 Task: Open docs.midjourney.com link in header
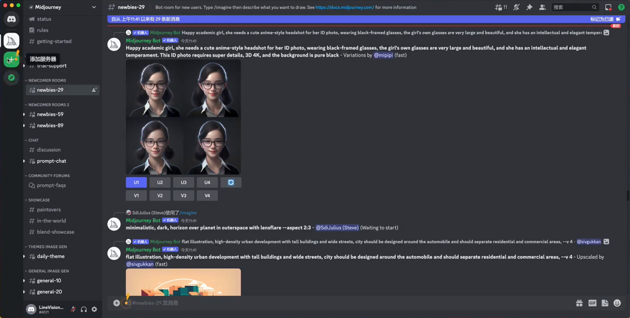pos(345,7)
